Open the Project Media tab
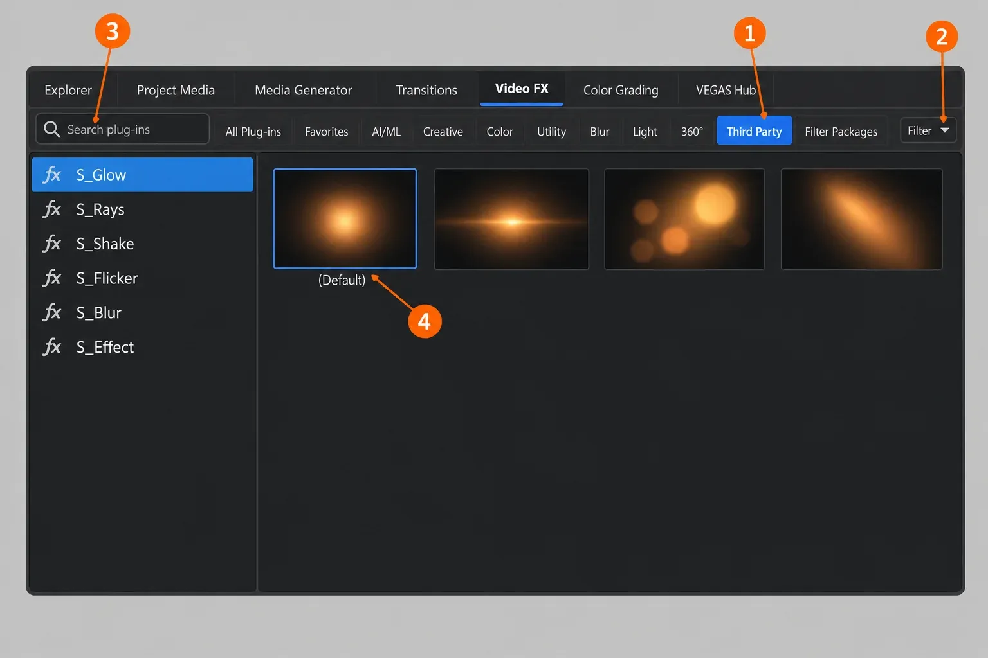The height and width of the screenshot is (658, 988). tap(176, 90)
